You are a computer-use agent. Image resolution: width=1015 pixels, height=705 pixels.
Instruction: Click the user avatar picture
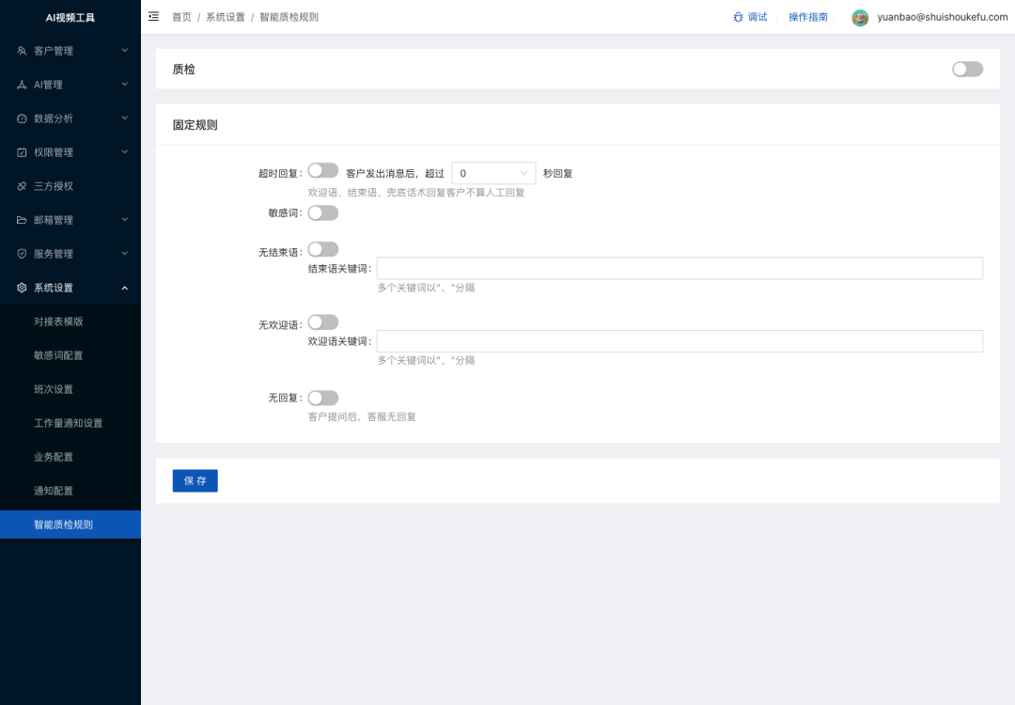[x=860, y=18]
